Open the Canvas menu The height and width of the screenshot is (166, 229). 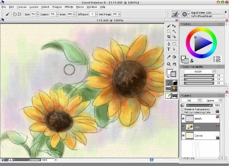click(x=21, y=7)
